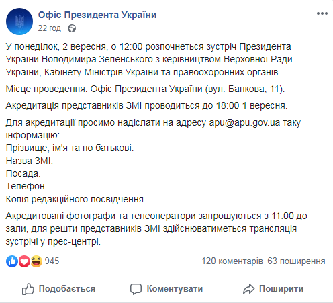Click the apu@apu.gov.ua email address

244,122
